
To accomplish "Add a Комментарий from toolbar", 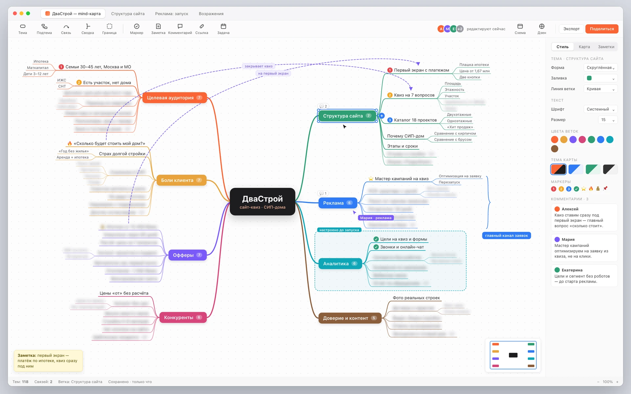I will (x=180, y=29).
